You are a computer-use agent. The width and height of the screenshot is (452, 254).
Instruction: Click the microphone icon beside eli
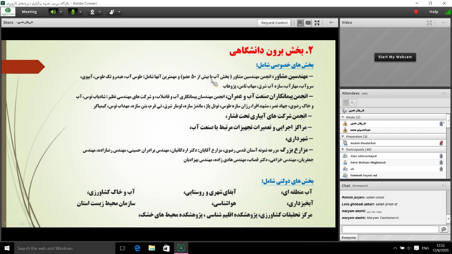(x=441, y=169)
